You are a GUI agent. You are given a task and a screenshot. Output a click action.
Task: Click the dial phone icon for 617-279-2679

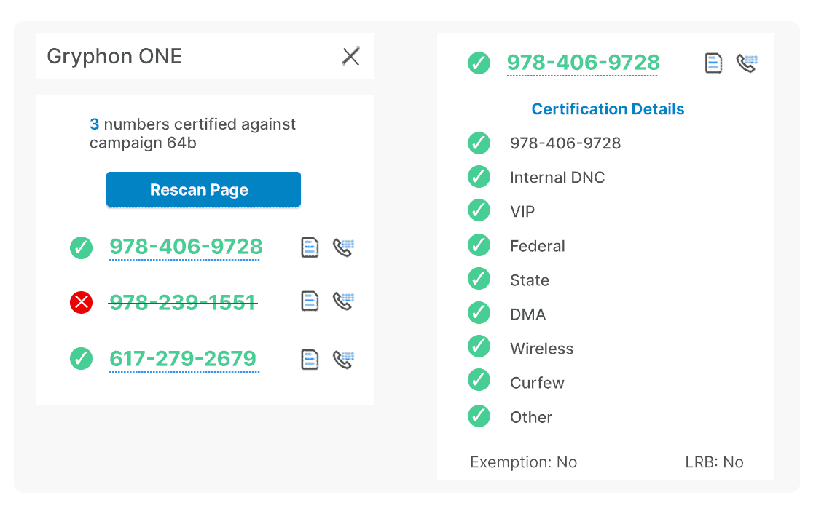coord(343,359)
